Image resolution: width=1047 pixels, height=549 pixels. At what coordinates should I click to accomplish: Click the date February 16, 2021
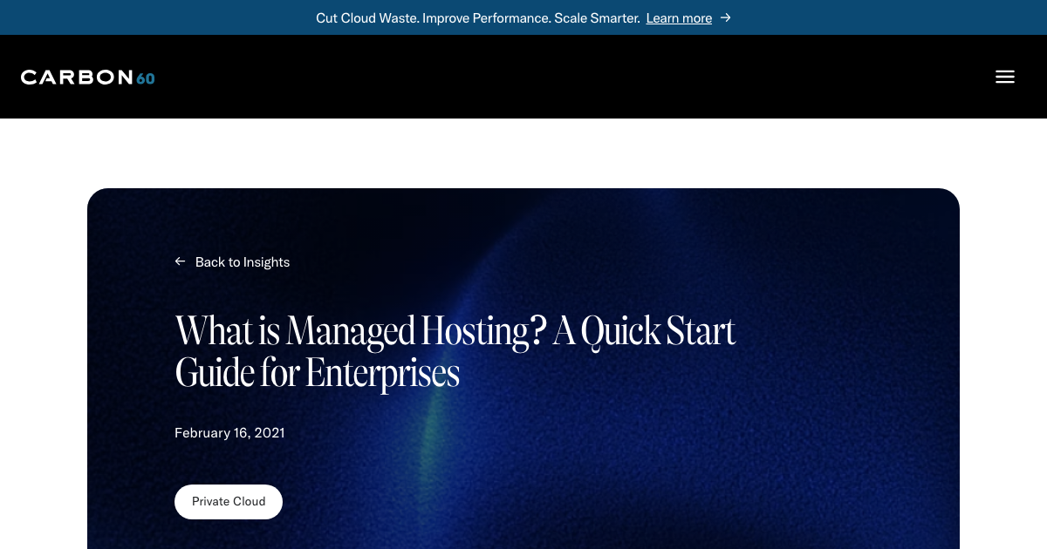[x=229, y=433]
